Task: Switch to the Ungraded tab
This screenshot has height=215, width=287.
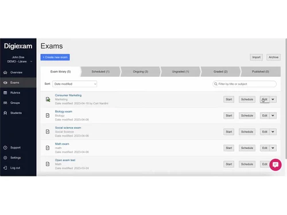Action: [x=180, y=72]
